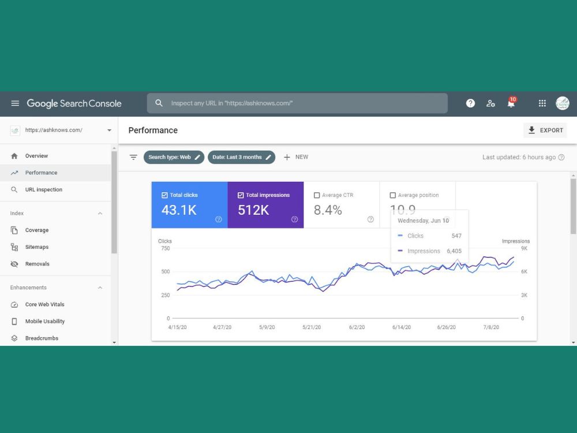This screenshot has height=433, width=577.
Task: Open the user settings icon
Action: (x=490, y=103)
